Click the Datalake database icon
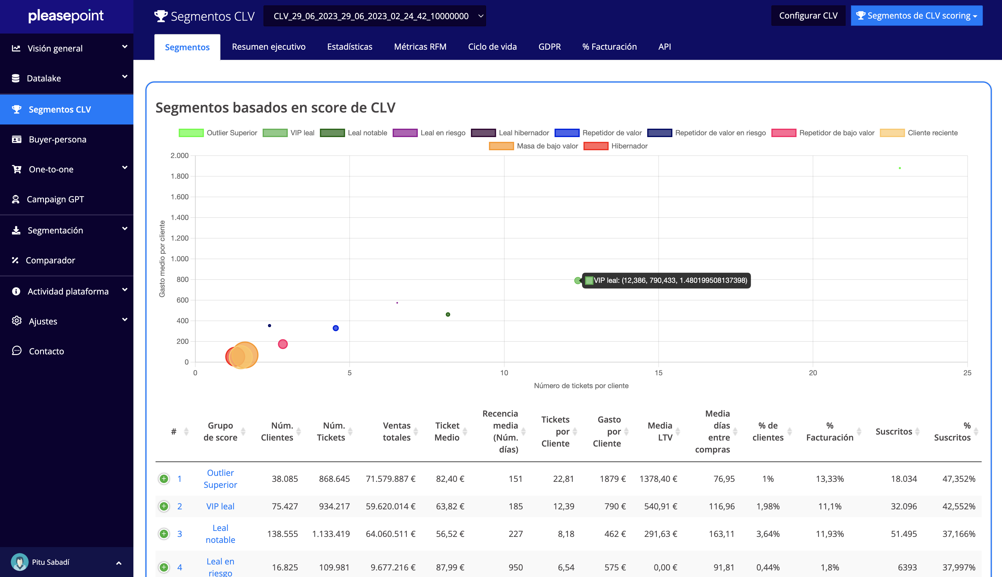 click(16, 78)
